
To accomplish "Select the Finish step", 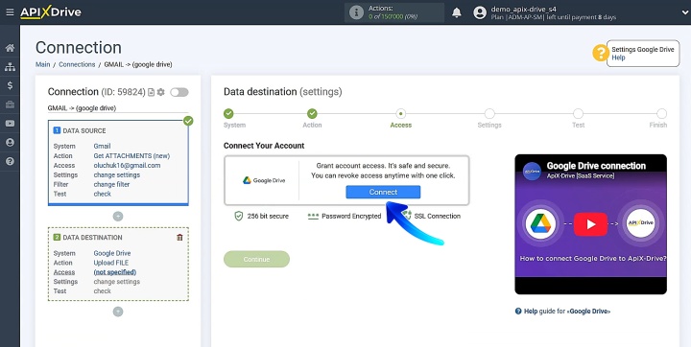I will (x=661, y=114).
